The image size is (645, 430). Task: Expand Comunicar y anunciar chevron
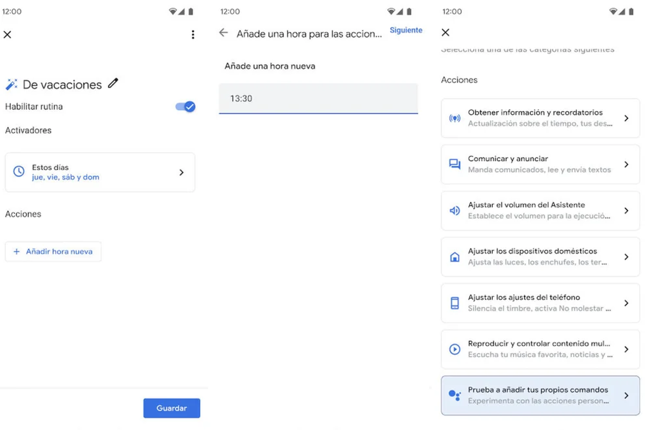tap(626, 164)
